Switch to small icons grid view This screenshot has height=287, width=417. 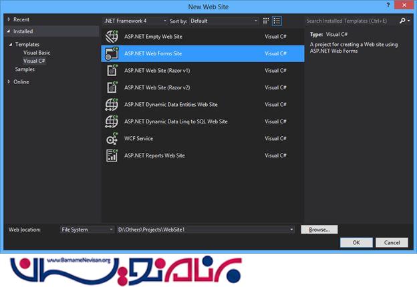pyautogui.click(x=266, y=21)
